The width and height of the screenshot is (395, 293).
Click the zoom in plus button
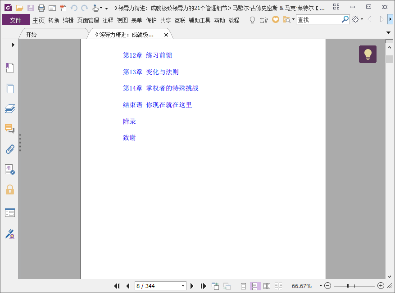[381, 286]
